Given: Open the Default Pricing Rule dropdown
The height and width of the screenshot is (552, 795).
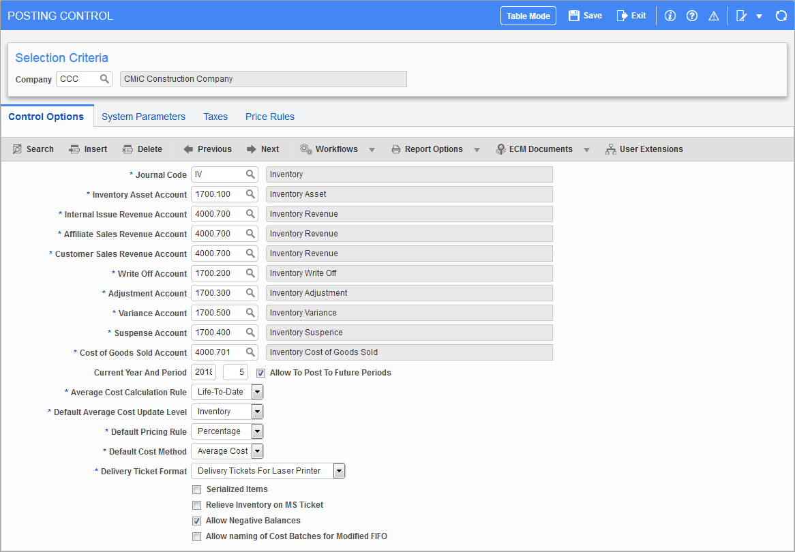Looking at the screenshot, I should [257, 431].
